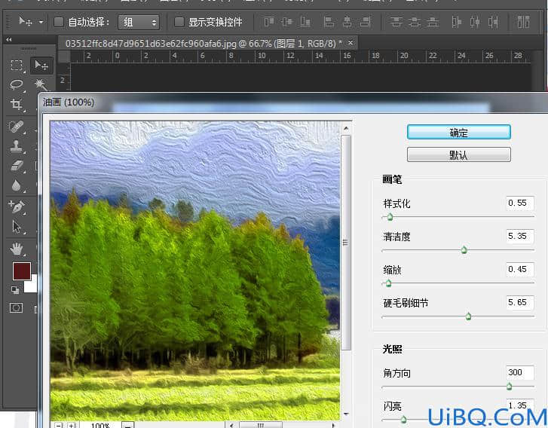Open the 组 auto-select dropdown
This screenshot has height=428, width=548.
point(139,23)
